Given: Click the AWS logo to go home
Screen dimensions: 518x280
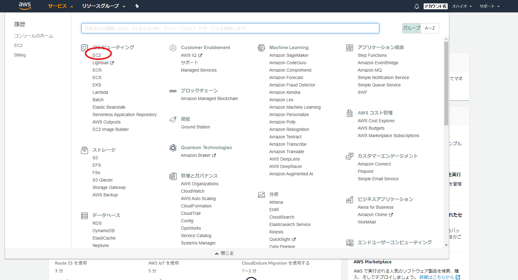Looking at the screenshot, I should (x=25, y=6).
